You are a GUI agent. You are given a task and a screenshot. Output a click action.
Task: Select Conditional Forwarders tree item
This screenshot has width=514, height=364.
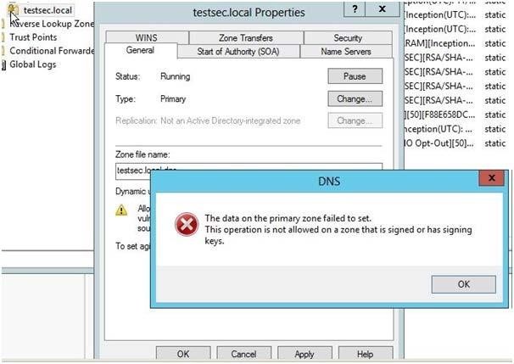pyautogui.click(x=52, y=51)
